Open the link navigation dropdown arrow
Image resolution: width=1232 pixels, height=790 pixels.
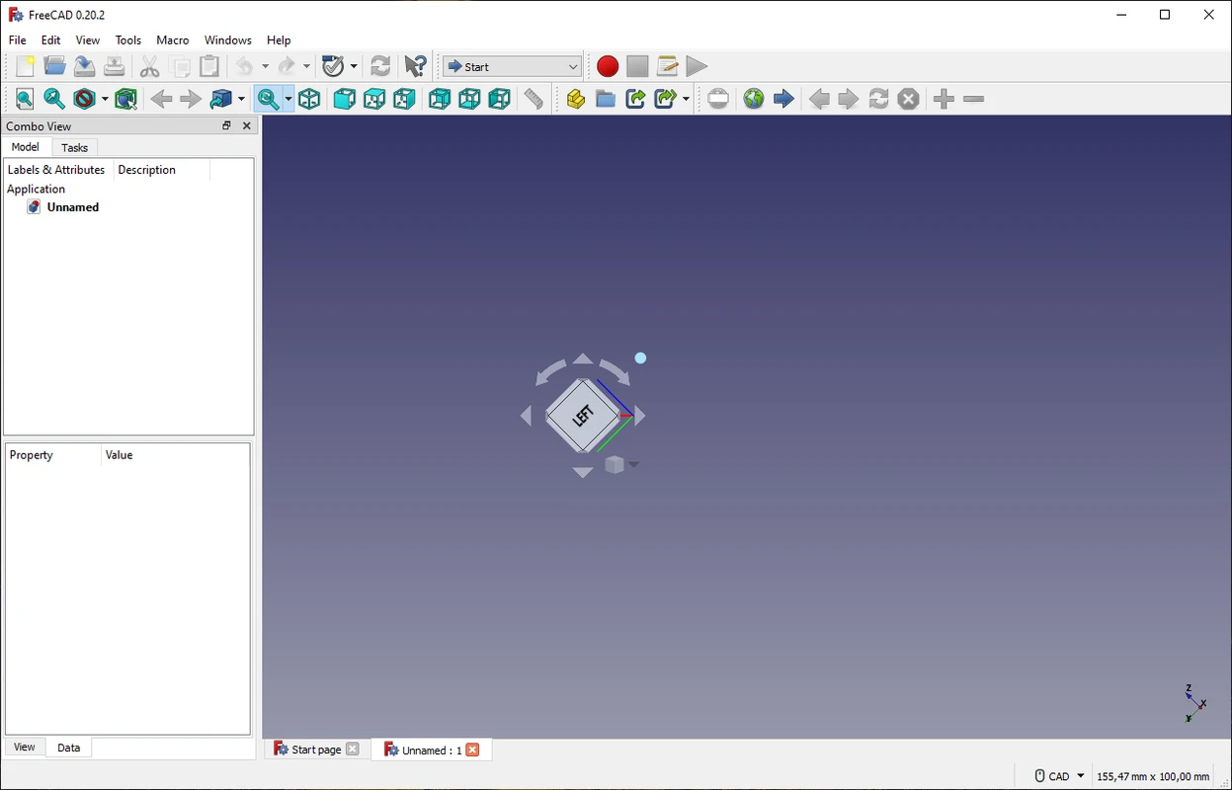241,99
